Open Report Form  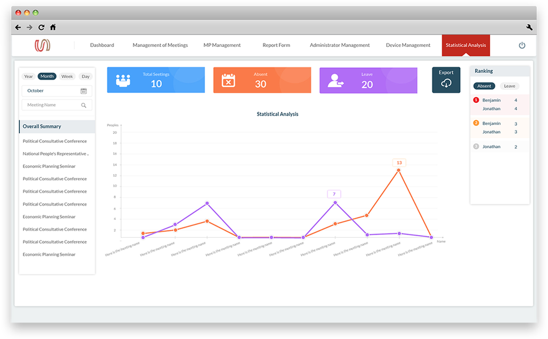[x=277, y=45]
